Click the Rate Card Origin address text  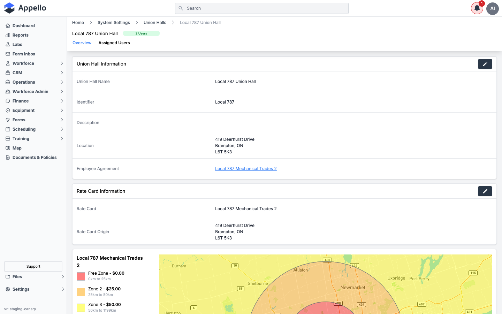coord(235,232)
